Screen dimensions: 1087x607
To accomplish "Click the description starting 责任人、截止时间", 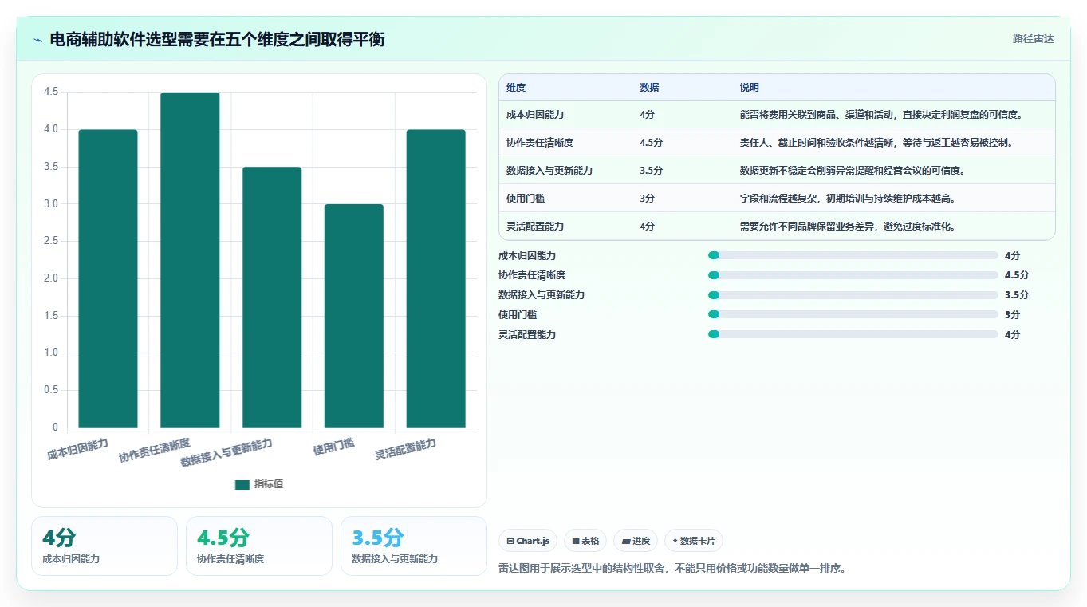I will click(876, 143).
